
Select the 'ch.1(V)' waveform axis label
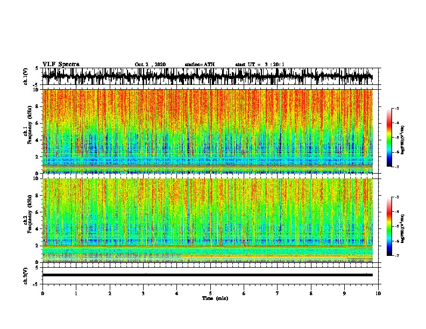point(26,76)
